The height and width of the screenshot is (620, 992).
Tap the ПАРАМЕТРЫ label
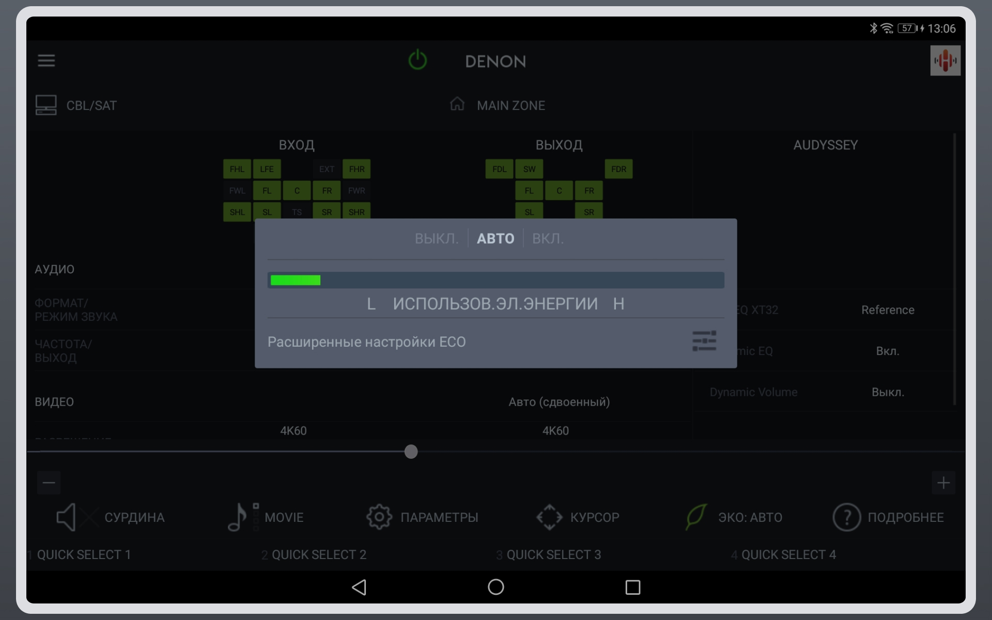pyautogui.click(x=439, y=517)
